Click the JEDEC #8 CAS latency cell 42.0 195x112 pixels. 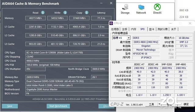click(153, 72)
